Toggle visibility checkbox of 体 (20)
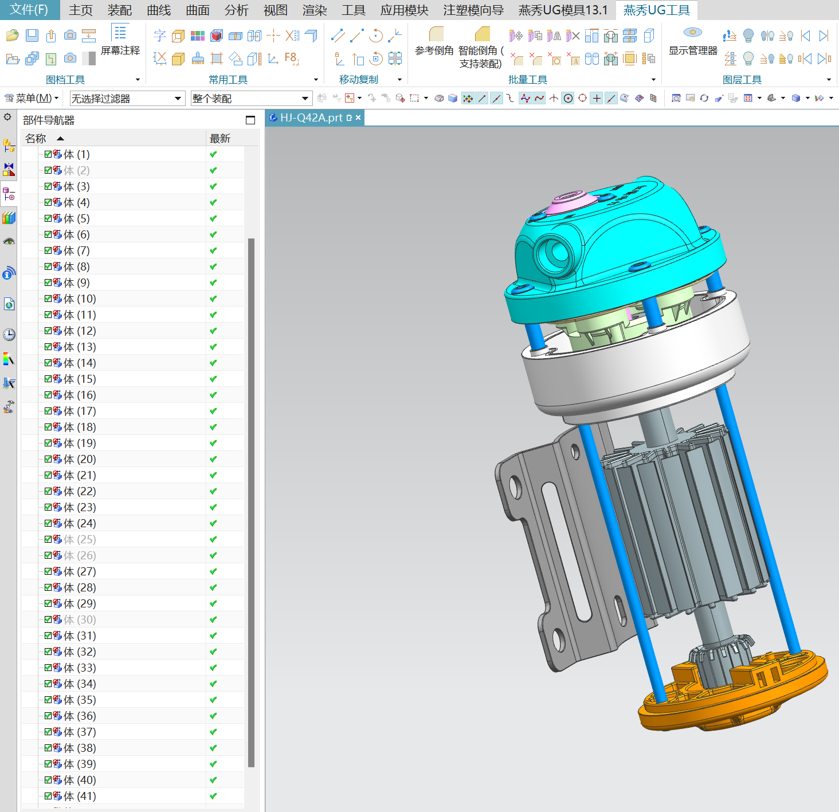 pos(48,459)
